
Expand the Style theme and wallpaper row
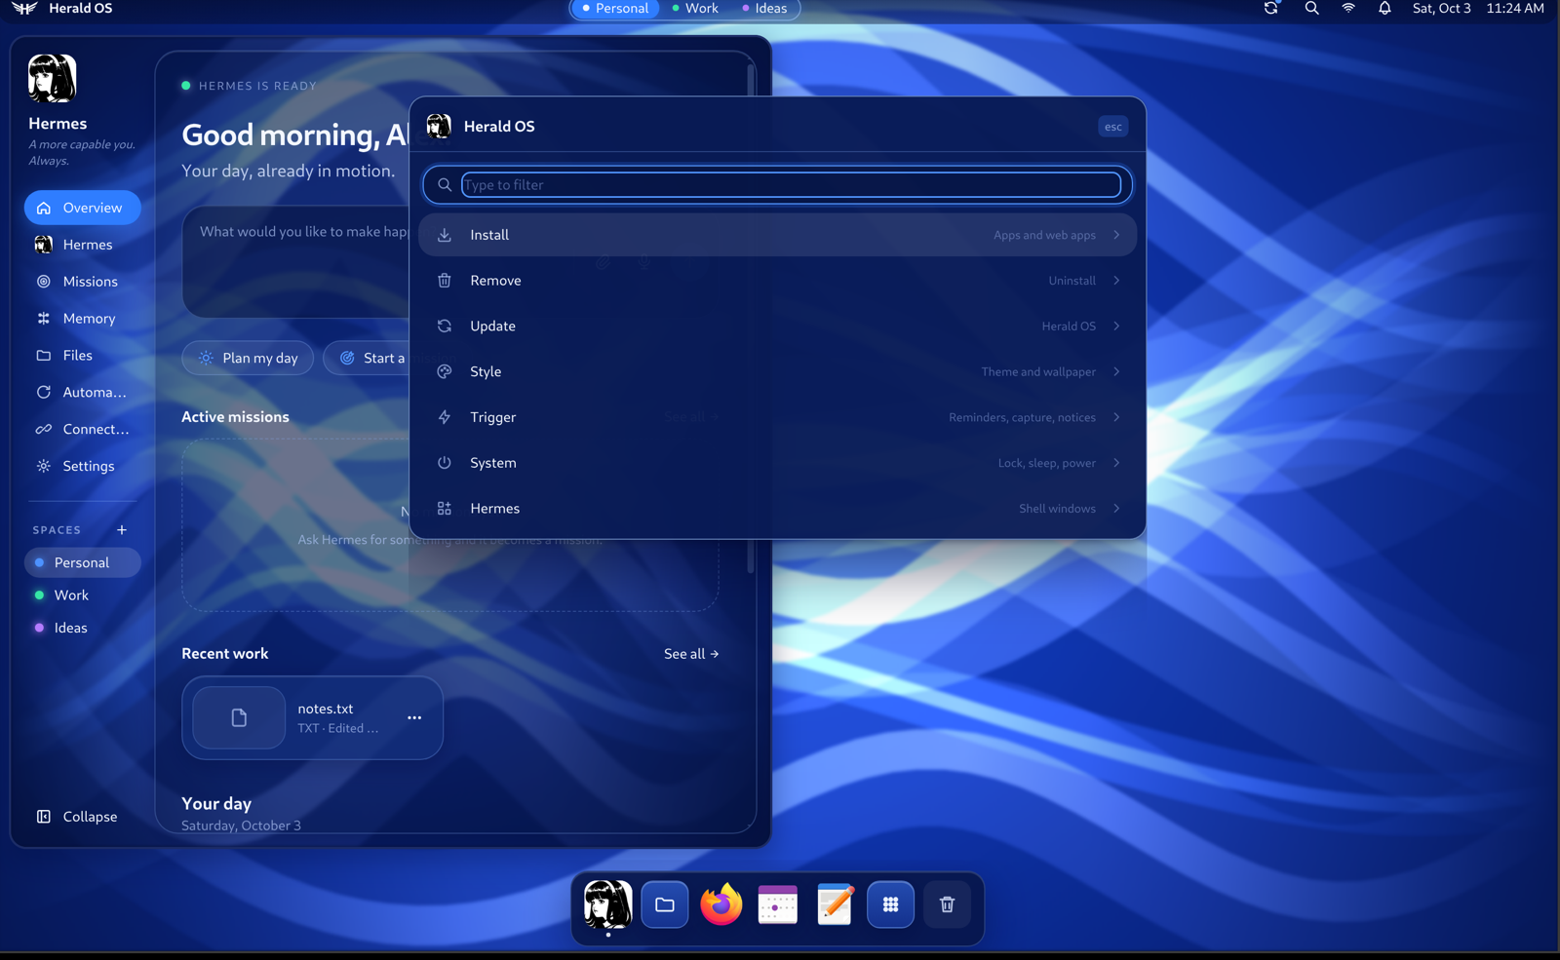[777, 371]
